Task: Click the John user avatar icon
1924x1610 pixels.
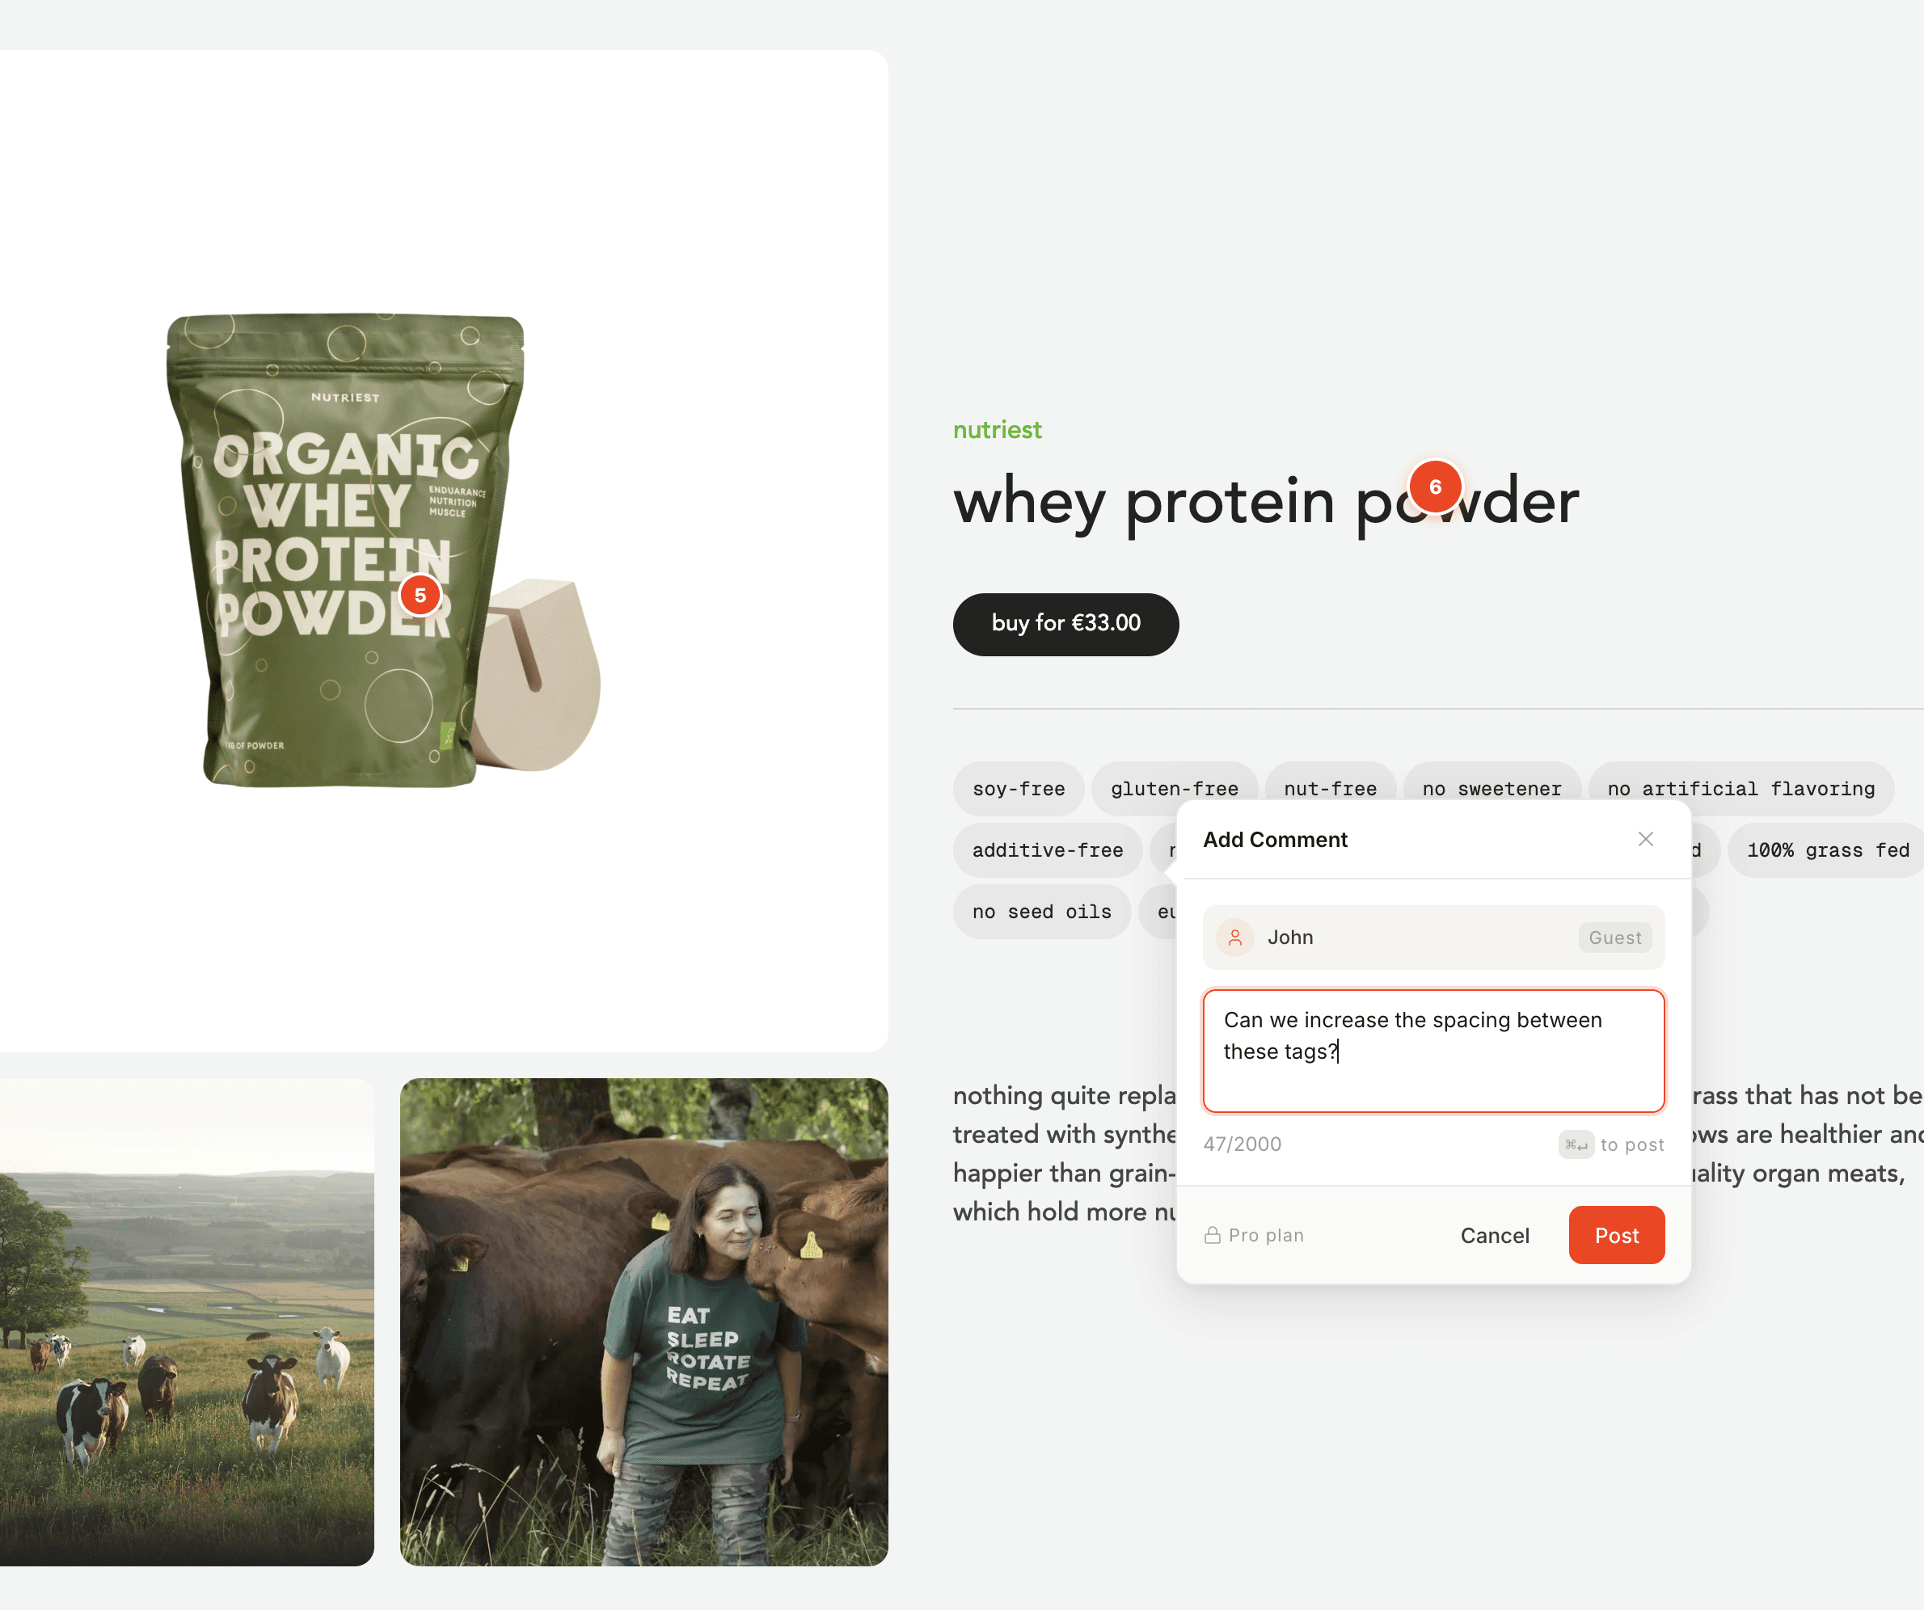Action: pyautogui.click(x=1235, y=937)
